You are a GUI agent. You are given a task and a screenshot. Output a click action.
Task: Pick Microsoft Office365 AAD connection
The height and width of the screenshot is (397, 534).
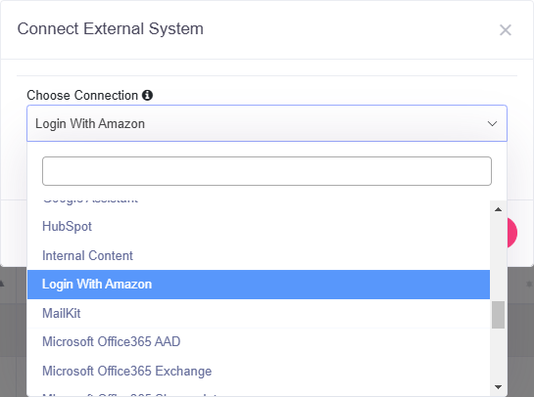pyautogui.click(x=259, y=342)
